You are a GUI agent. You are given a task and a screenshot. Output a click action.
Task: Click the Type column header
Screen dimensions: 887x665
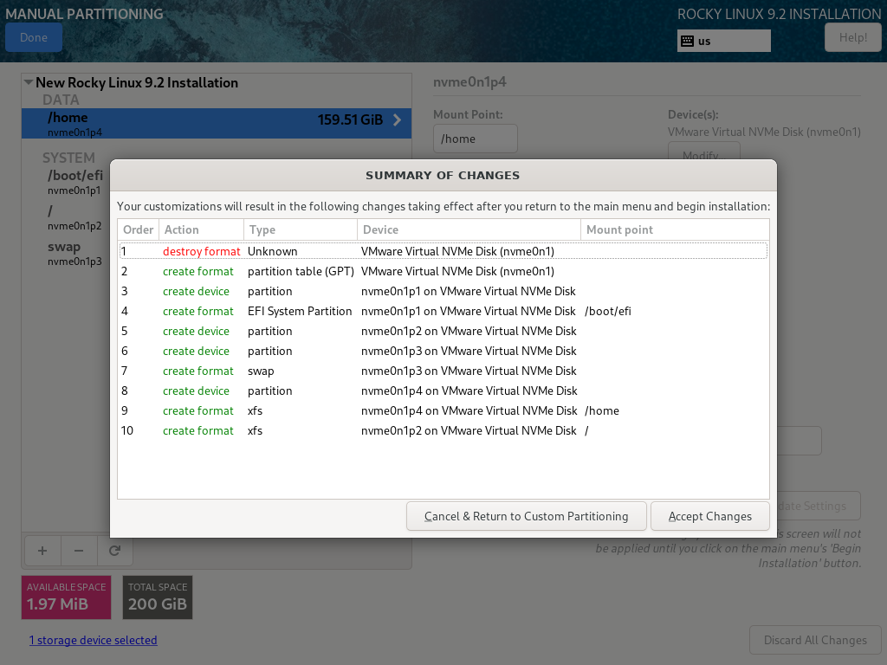pyautogui.click(x=301, y=229)
